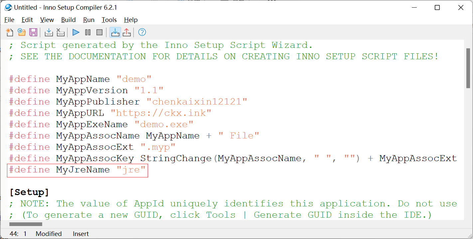473x239 pixels.
Task: Switch to Target Uninstall mode
Action: click(x=127, y=32)
